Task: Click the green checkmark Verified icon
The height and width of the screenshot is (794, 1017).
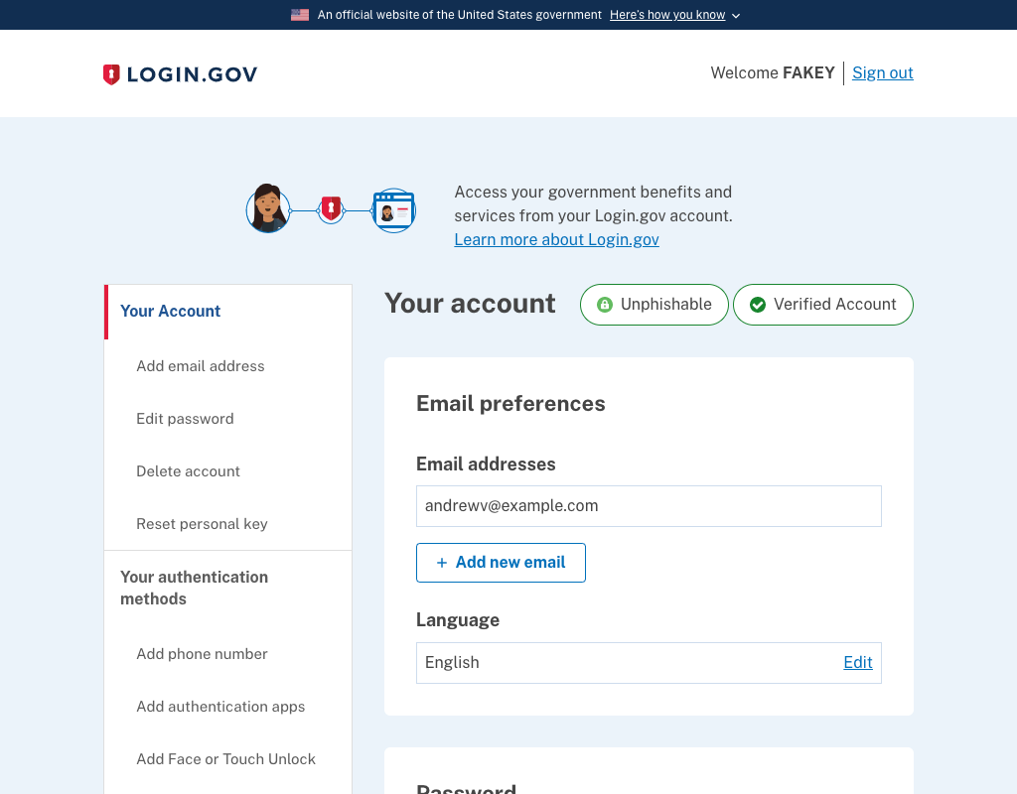Action: pos(758,305)
